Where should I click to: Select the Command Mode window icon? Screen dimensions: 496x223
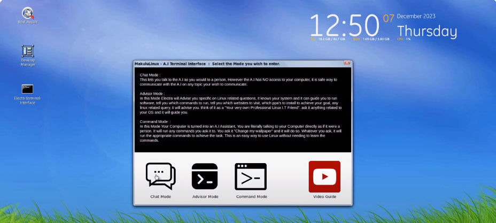pos(251,176)
